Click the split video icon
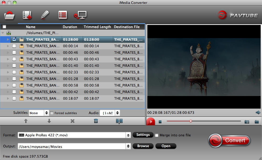This screenshot has width=262, height=160. pos(119,121)
